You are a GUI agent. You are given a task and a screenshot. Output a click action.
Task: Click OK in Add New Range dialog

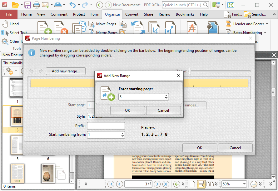[127, 110]
